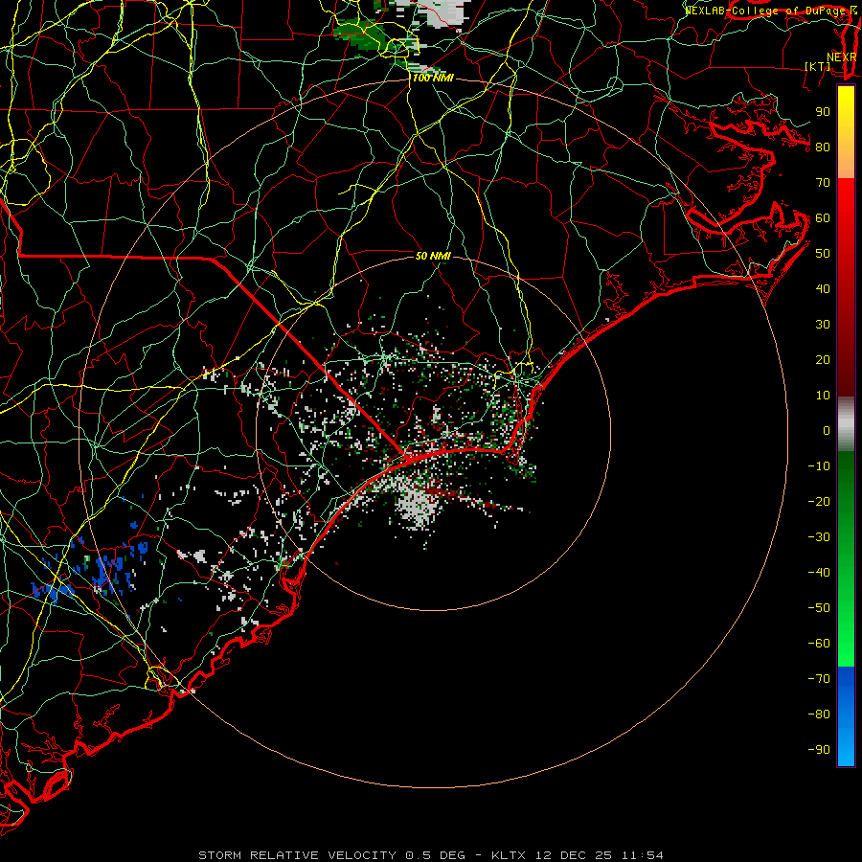Select the 50 value on velocity scale
This screenshot has height=862, width=862.
(x=823, y=254)
